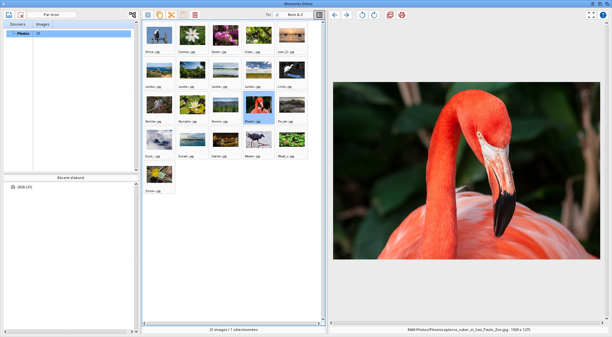Open the 'Récent d'abord' order selector
The image size is (612, 337).
pos(70,178)
